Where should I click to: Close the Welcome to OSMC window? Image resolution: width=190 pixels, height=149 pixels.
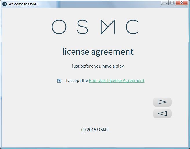[x=182, y=3]
